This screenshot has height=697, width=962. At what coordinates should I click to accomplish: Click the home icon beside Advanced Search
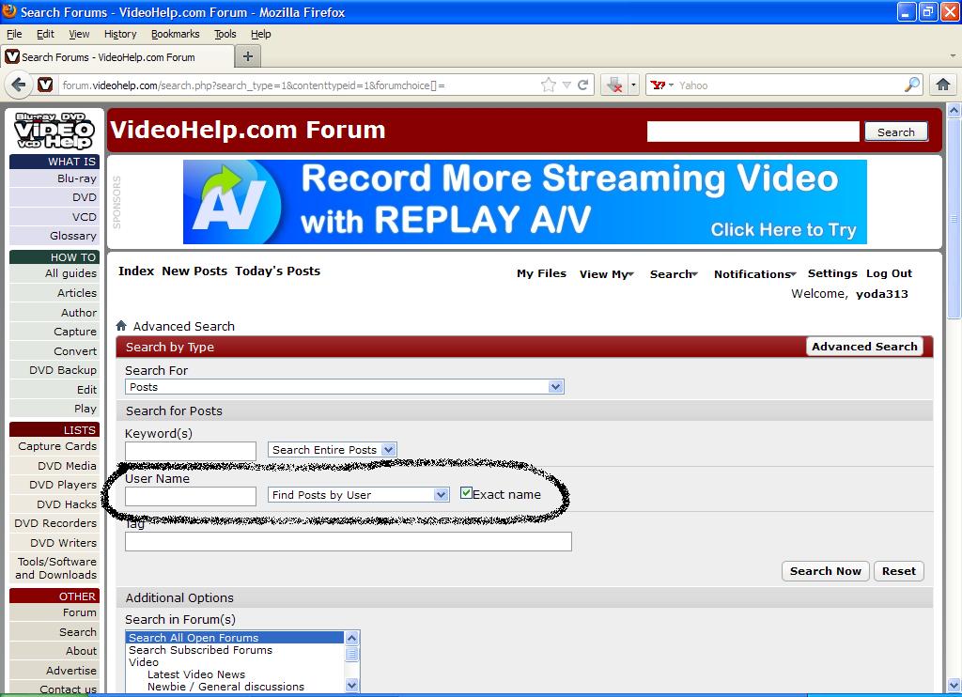pos(121,326)
